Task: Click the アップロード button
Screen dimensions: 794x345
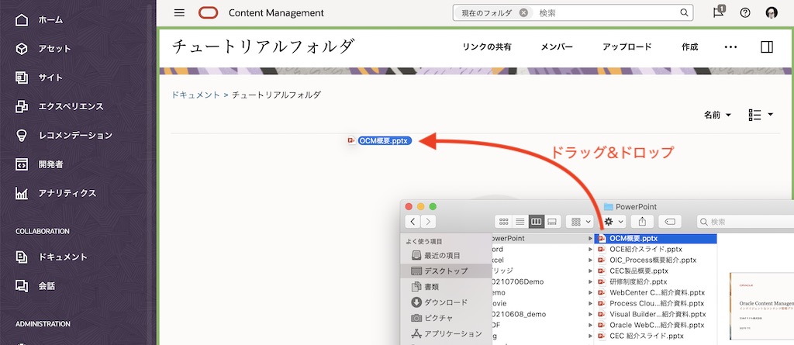Action: (627, 47)
